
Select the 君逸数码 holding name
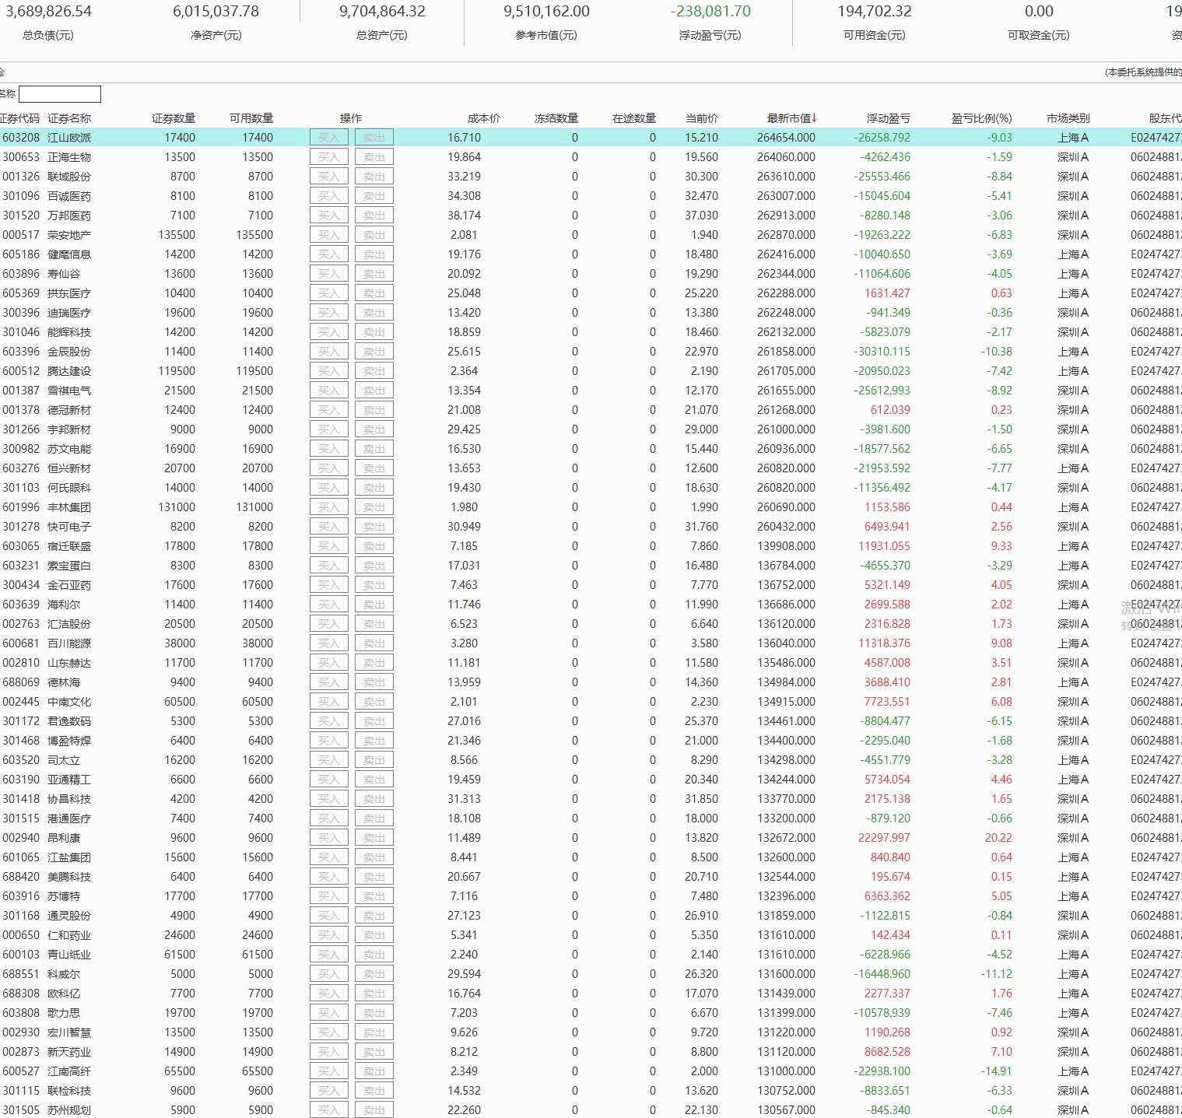point(69,721)
